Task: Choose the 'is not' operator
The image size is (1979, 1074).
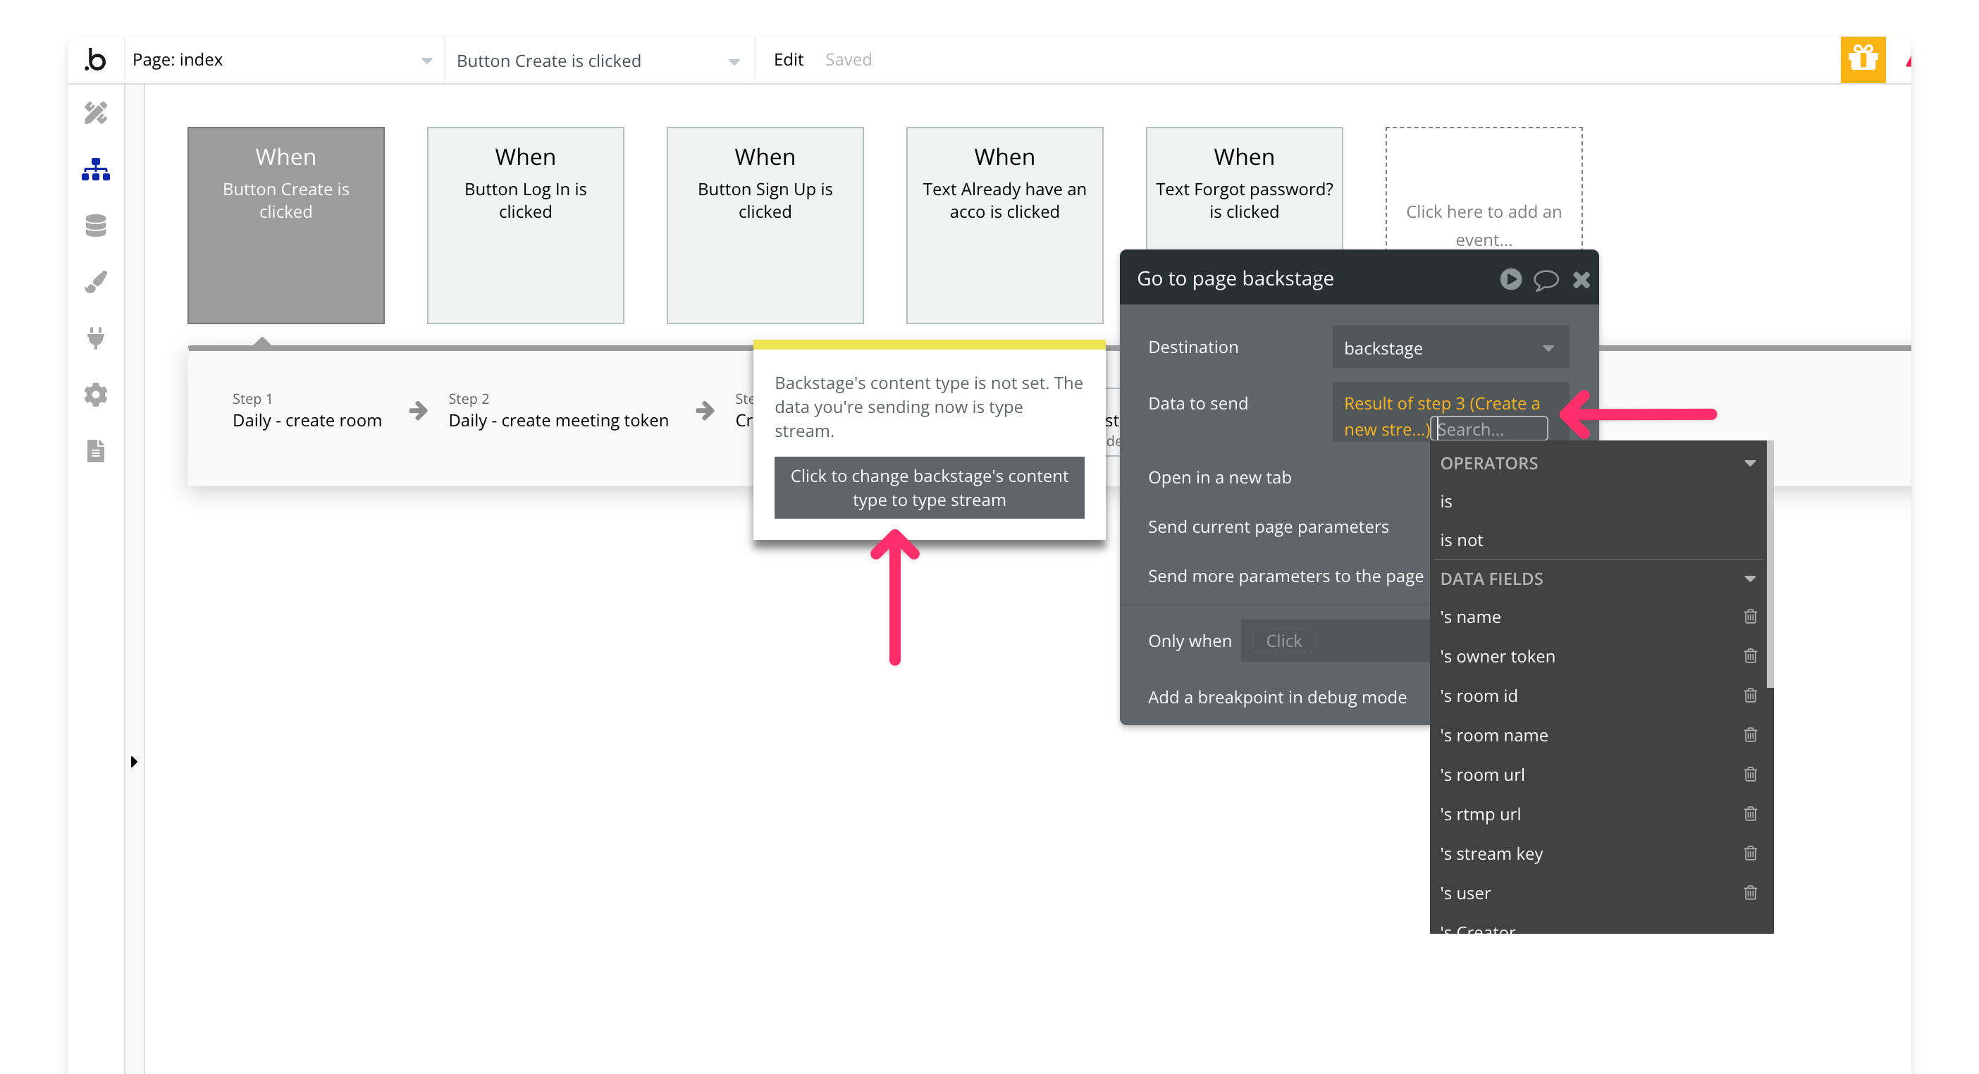Action: (x=1460, y=540)
